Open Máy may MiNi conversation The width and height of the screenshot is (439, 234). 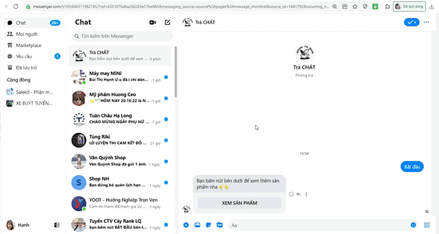[x=120, y=77]
